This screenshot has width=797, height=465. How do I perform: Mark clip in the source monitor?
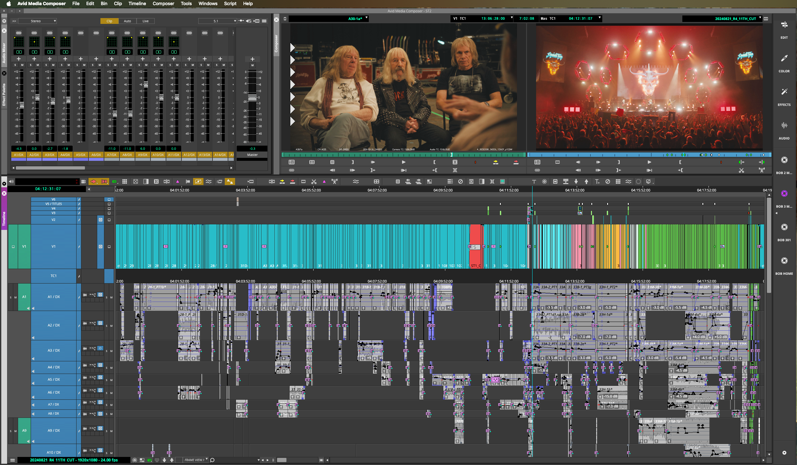(455, 162)
